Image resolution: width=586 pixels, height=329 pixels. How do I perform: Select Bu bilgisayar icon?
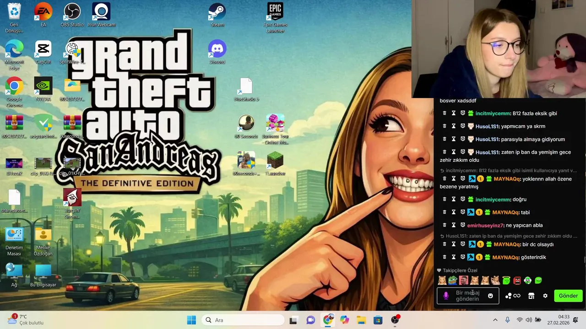point(43,275)
